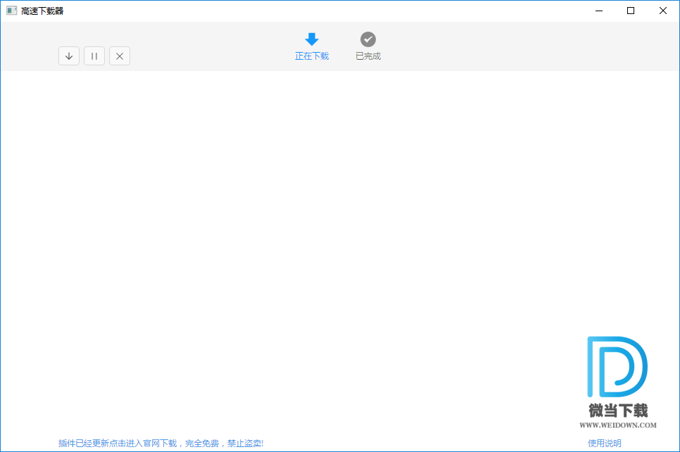Click the start download arrow button
Screen dimensions: 680x452
(x=69, y=56)
